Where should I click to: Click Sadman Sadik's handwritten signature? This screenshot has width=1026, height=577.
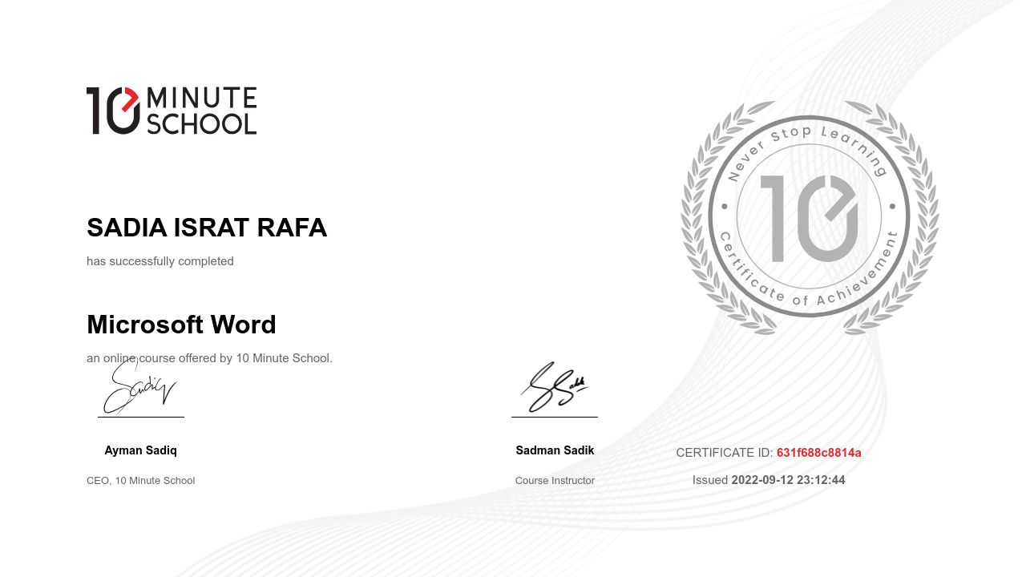554,387
